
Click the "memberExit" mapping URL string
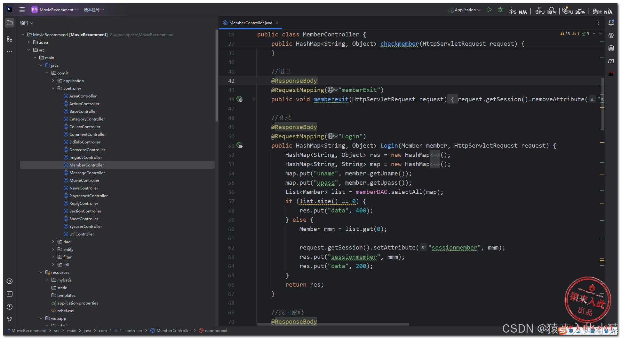coord(359,90)
